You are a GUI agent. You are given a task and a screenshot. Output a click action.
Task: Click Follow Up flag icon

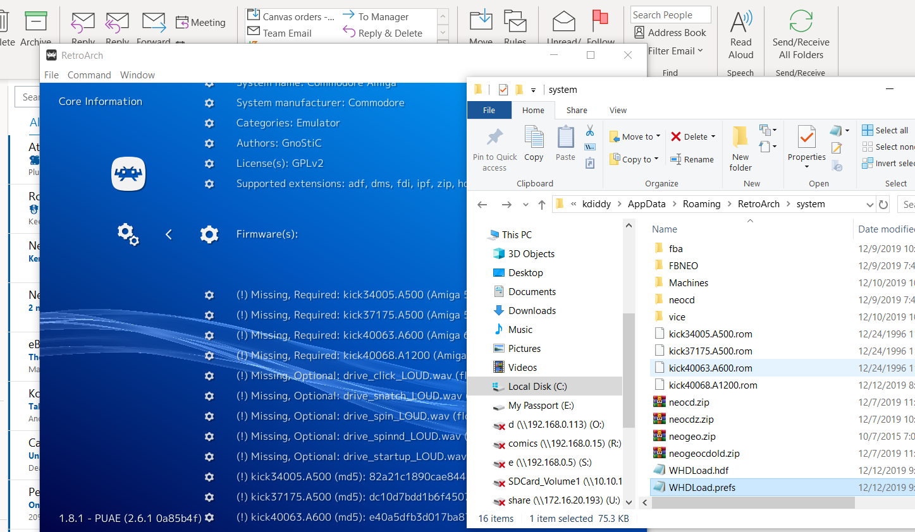tap(599, 20)
